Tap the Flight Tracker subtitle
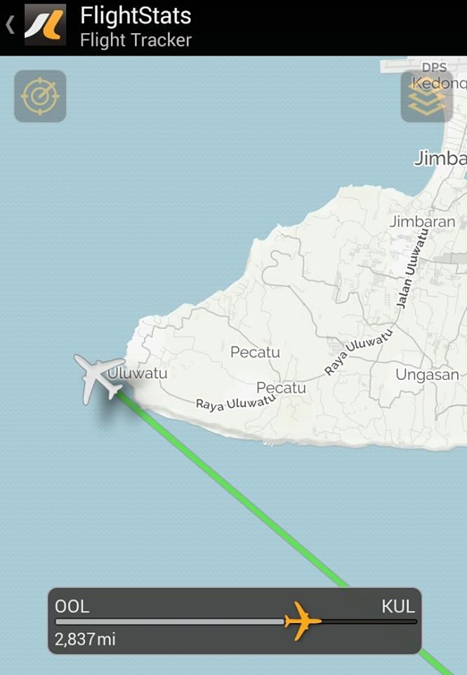Image resolution: width=467 pixels, height=675 pixels. [x=136, y=40]
